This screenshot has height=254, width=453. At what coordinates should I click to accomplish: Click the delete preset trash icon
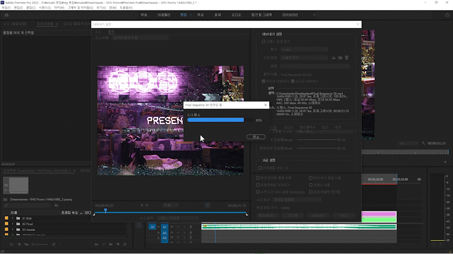pyautogui.click(x=347, y=58)
